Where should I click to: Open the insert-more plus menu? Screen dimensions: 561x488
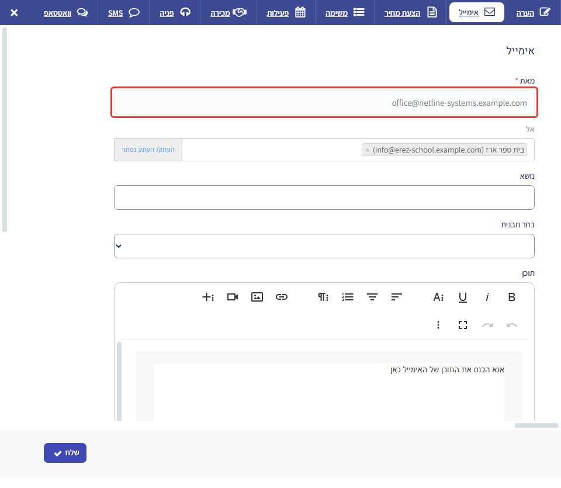coord(208,297)
